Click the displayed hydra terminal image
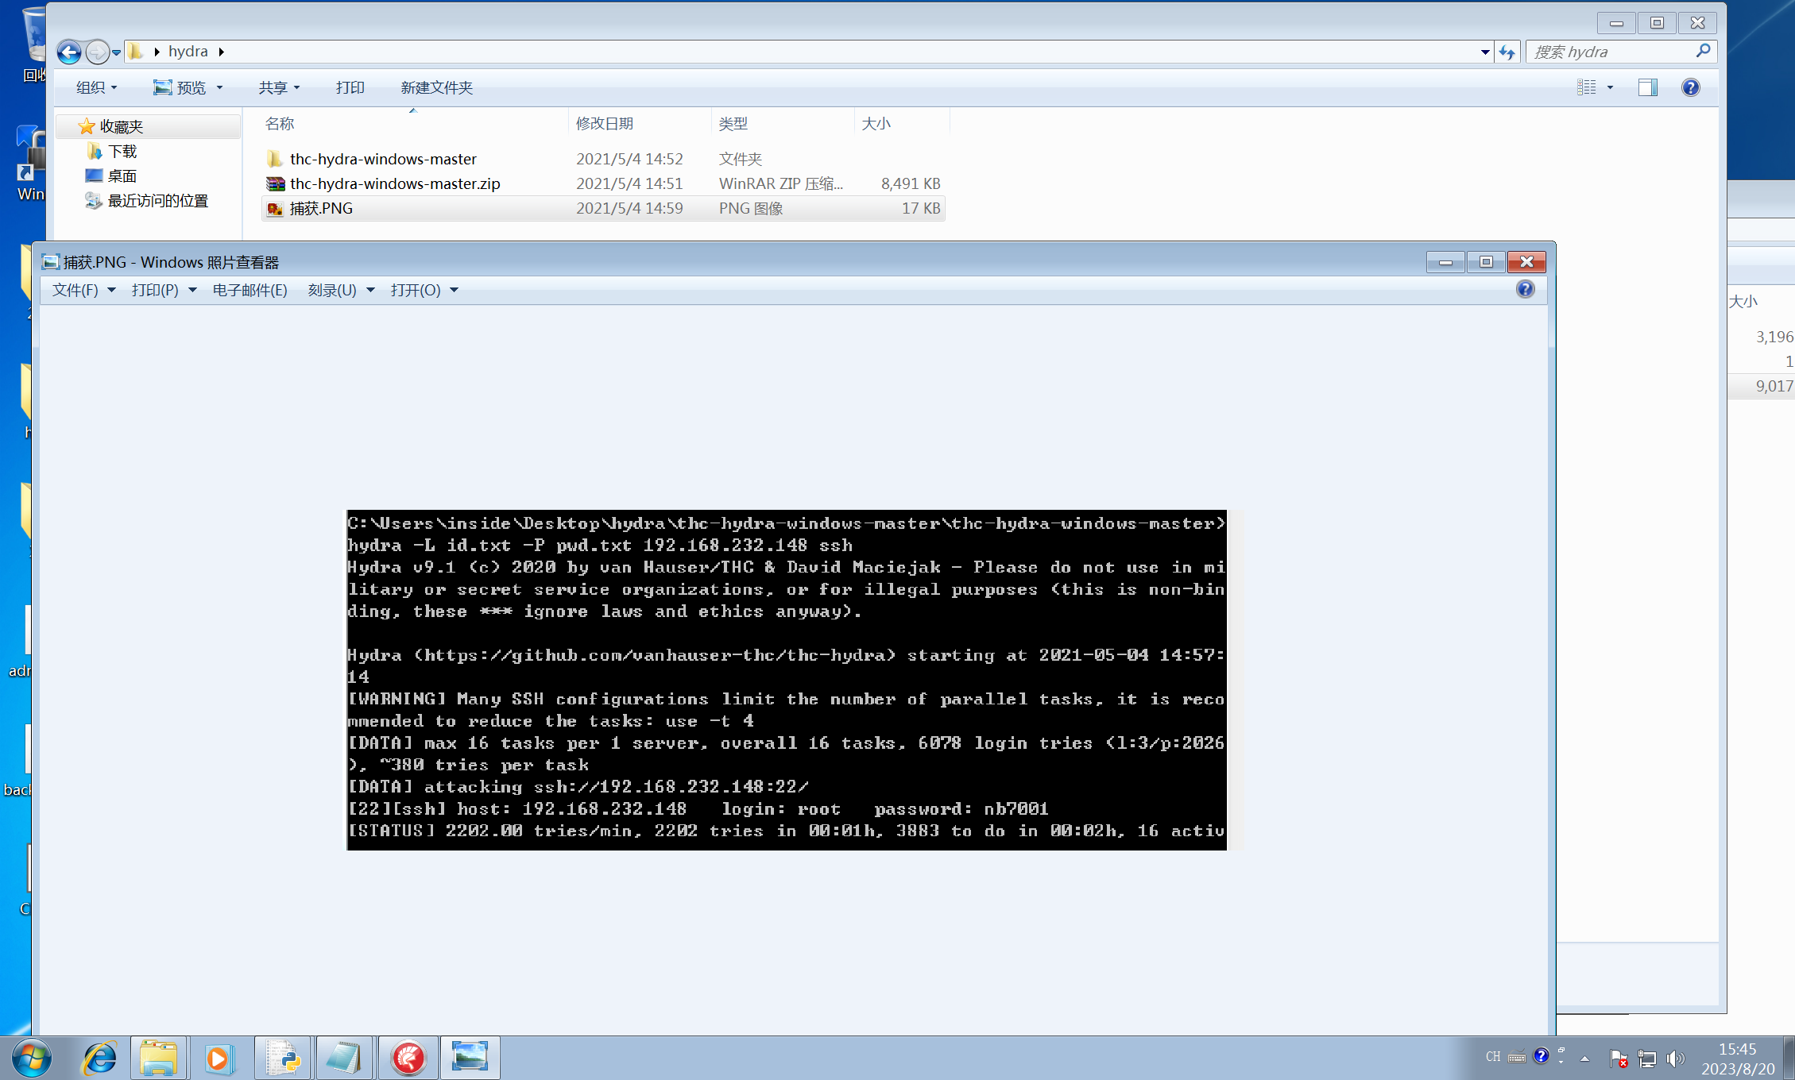 [x=787, y=680]
